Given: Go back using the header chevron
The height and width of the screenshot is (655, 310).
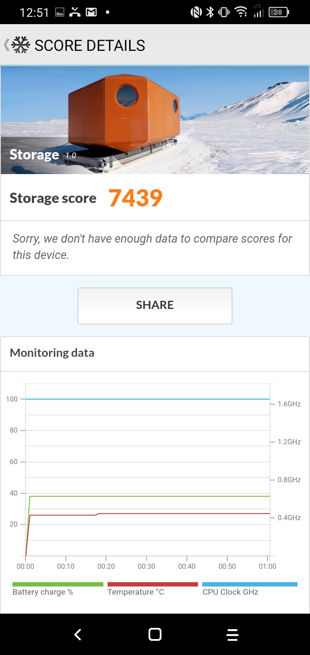Looking at the screenshot, I should coord(6,45).
